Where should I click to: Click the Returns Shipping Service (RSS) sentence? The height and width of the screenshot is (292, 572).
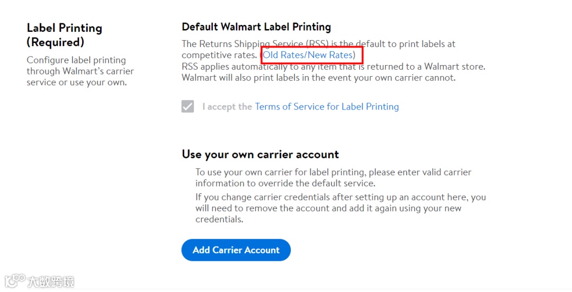[x=318, y=44]
